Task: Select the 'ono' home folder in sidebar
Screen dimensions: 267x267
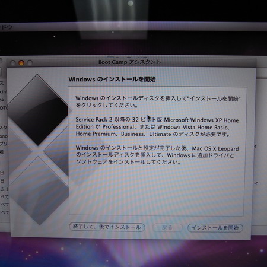Action: [4, 136]
